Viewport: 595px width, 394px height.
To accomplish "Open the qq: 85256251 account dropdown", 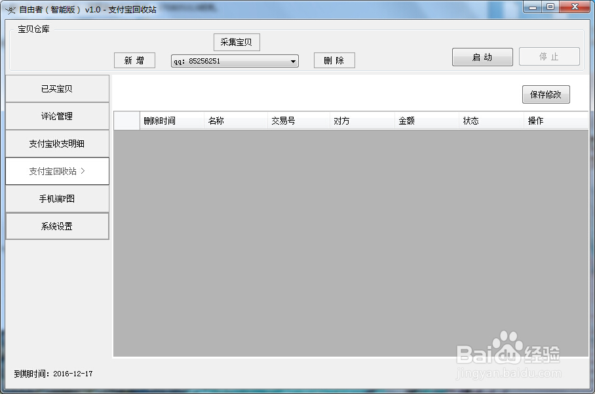I will click(294, 61).
